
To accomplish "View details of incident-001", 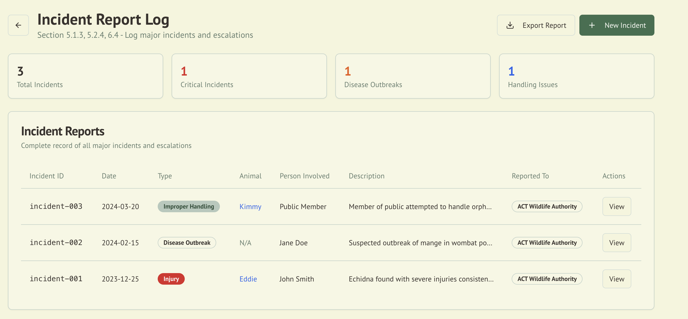I will (x=616, y=279).
